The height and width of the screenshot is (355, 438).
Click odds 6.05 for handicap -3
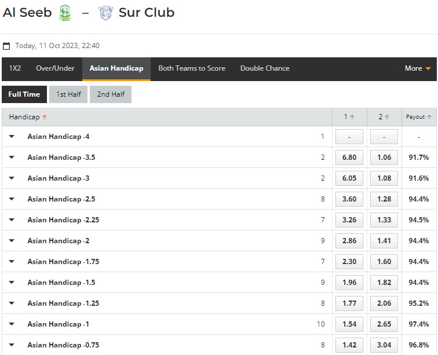[x=349, y=178]
